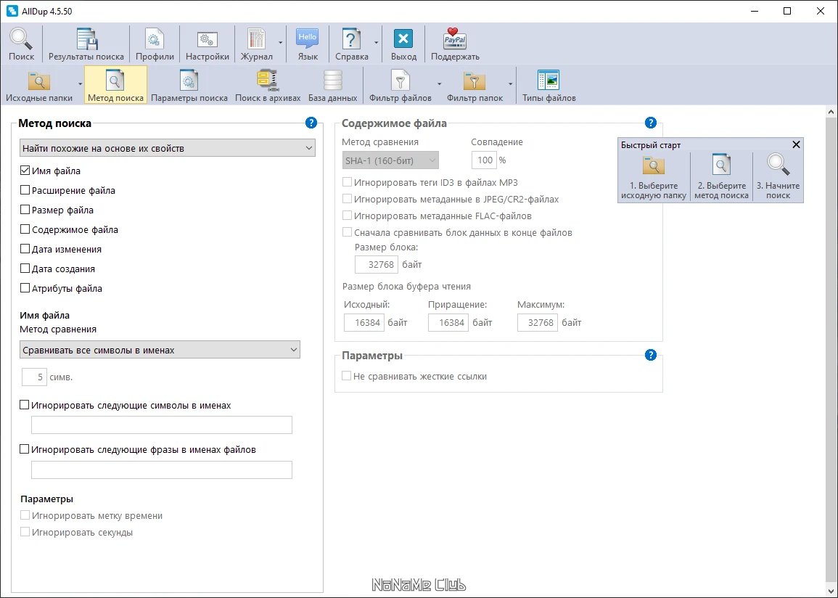Expand Найти похожие на основе их свойств dropdown
The width and height of the screenshot is (838, 598).
point(168,148)
